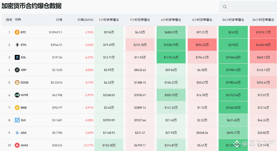Click the XRP coin icon
The height and width of the screenshot is (151, 277).
[x=17, y=70]
